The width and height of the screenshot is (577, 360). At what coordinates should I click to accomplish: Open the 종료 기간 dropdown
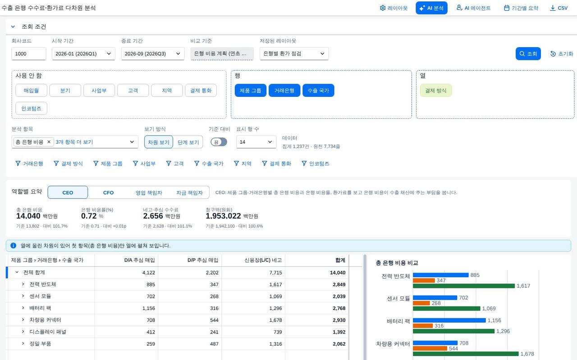coord(153,54)
